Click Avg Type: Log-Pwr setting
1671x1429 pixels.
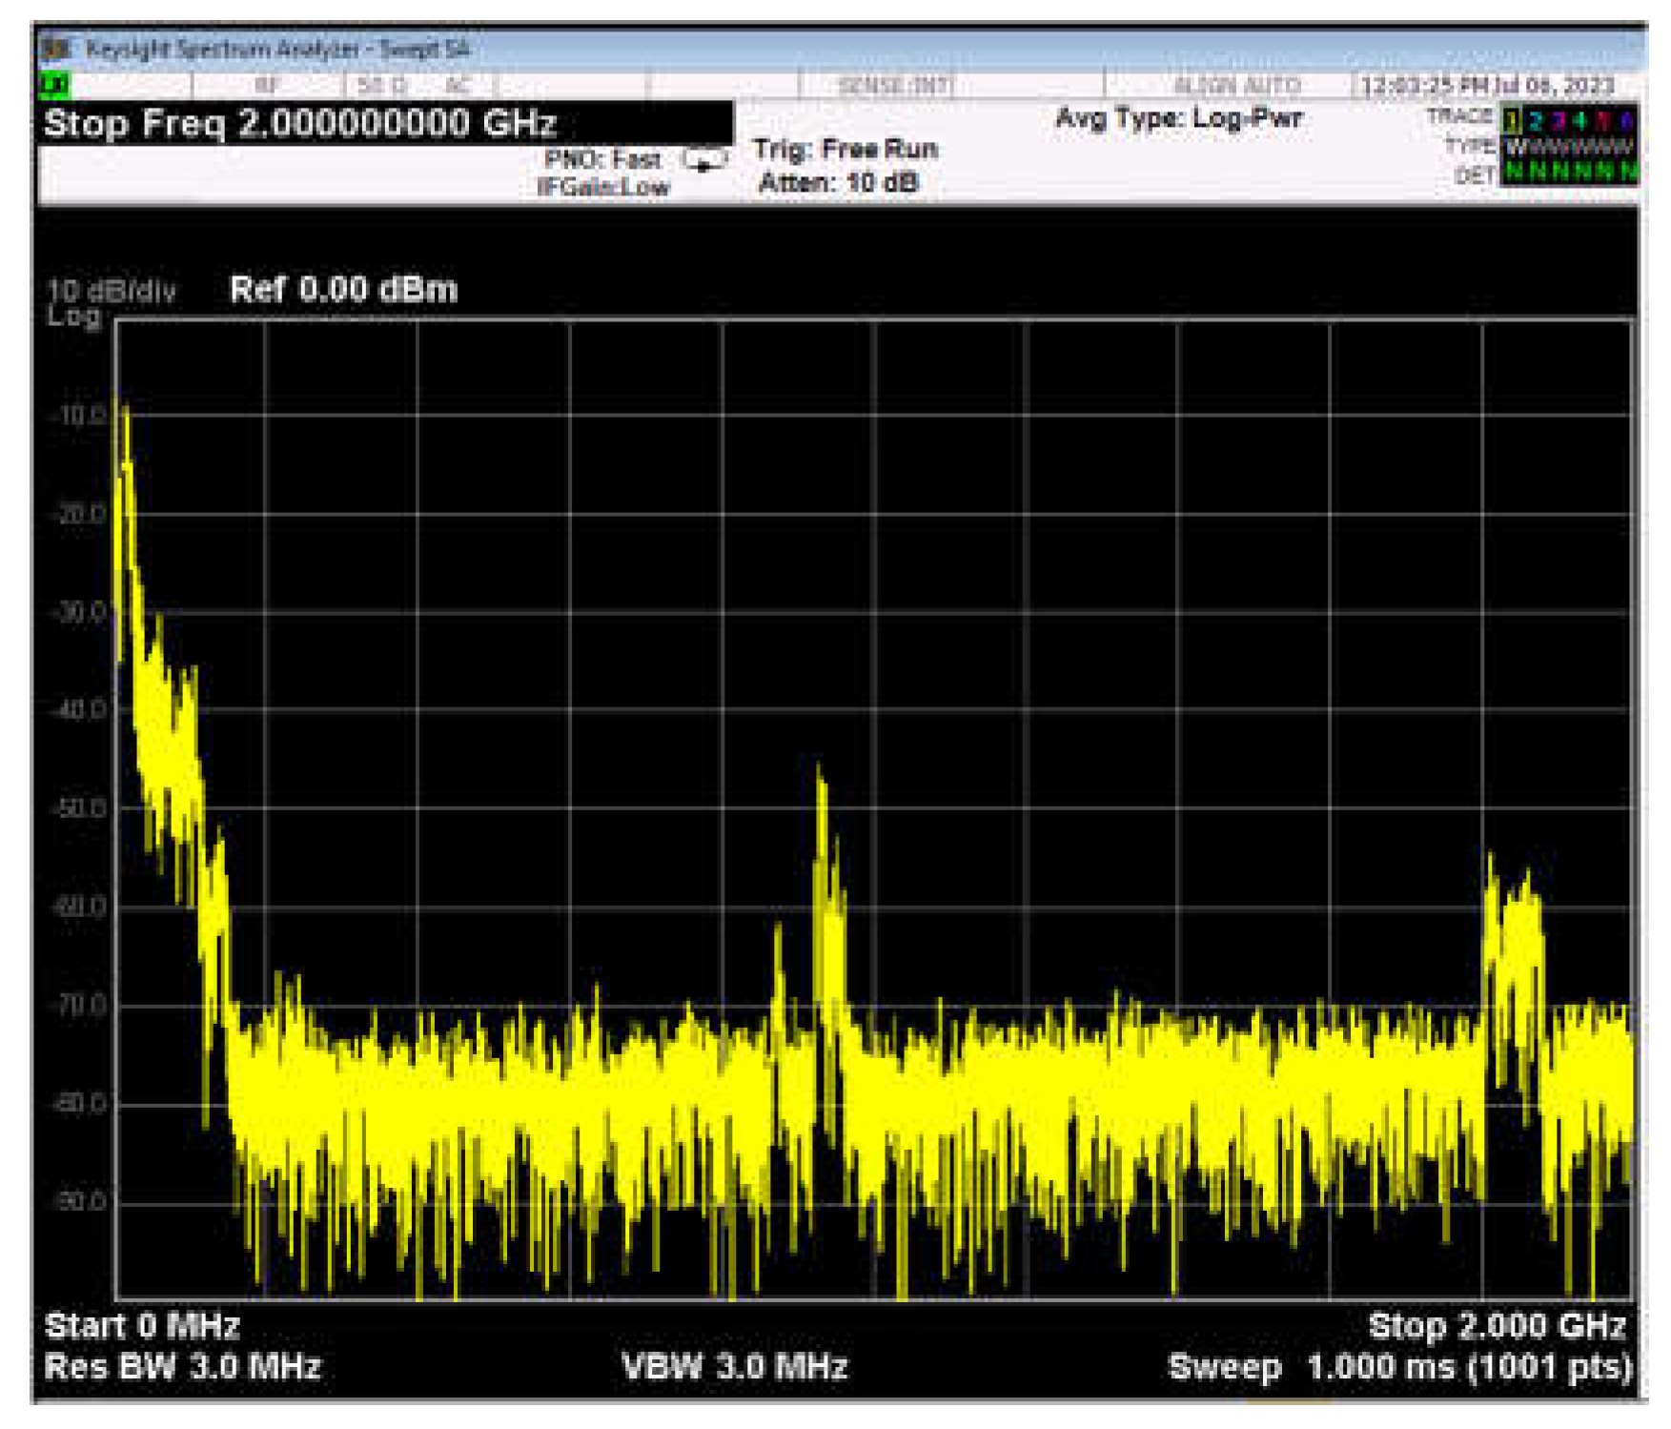click(x=1178, y=119)
